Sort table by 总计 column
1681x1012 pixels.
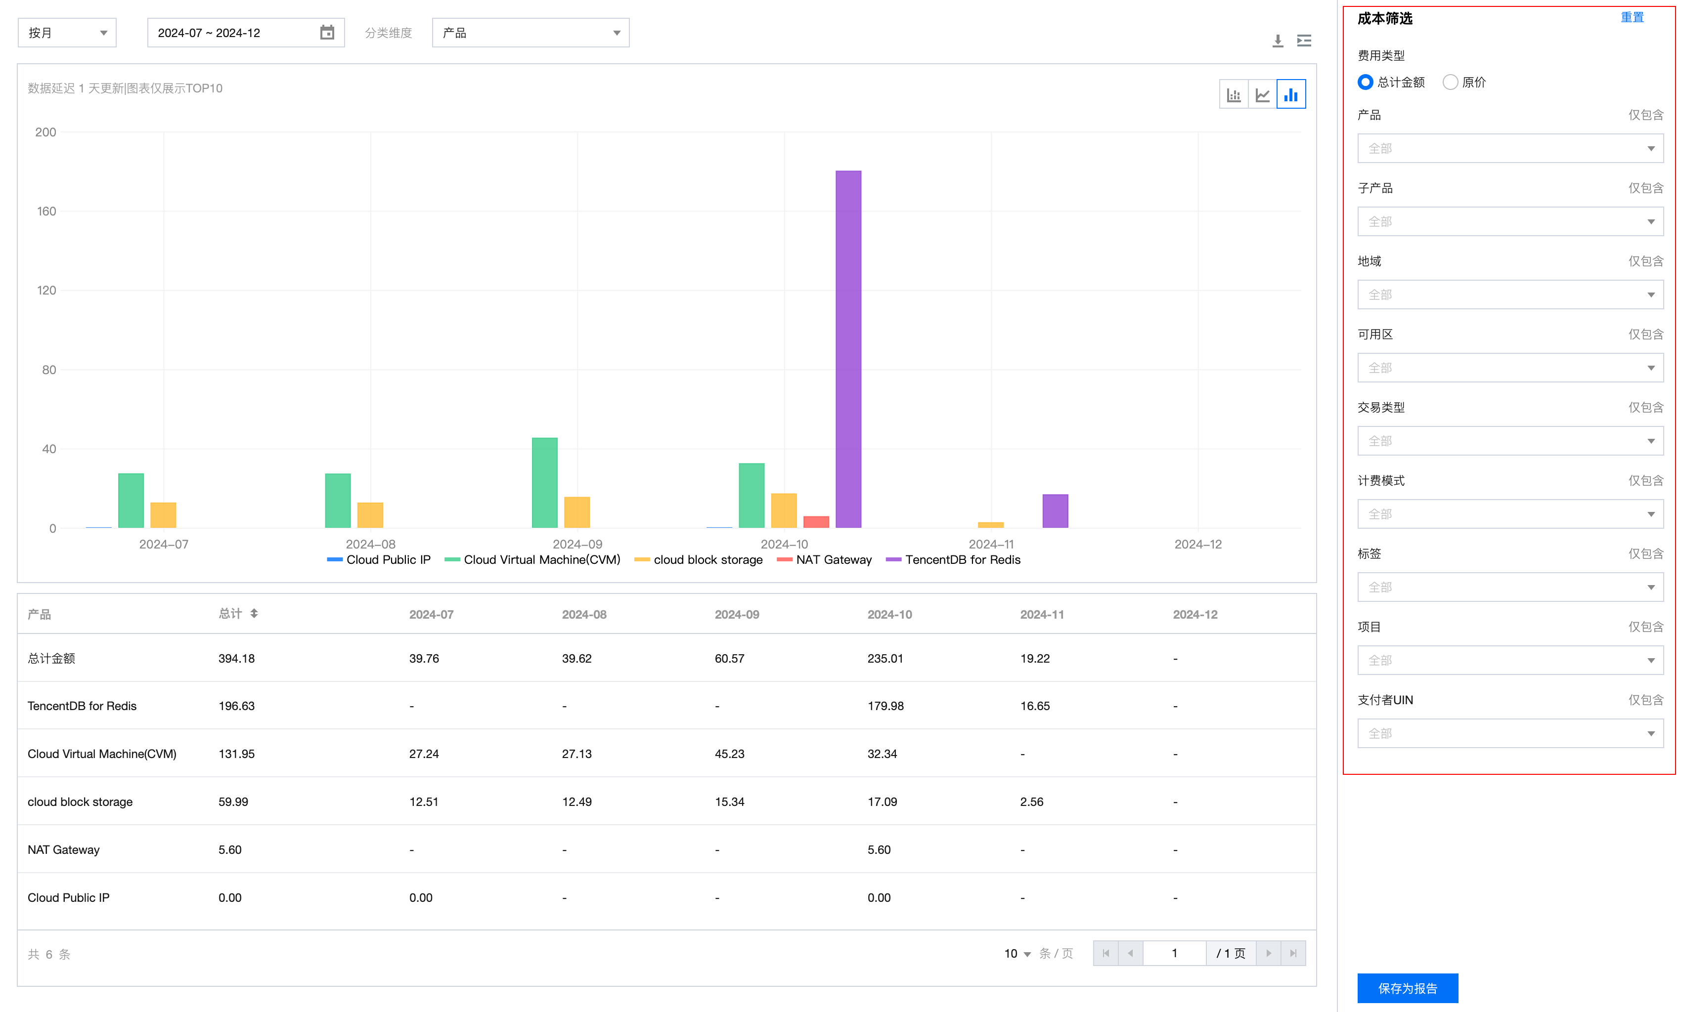click(254, 614)
